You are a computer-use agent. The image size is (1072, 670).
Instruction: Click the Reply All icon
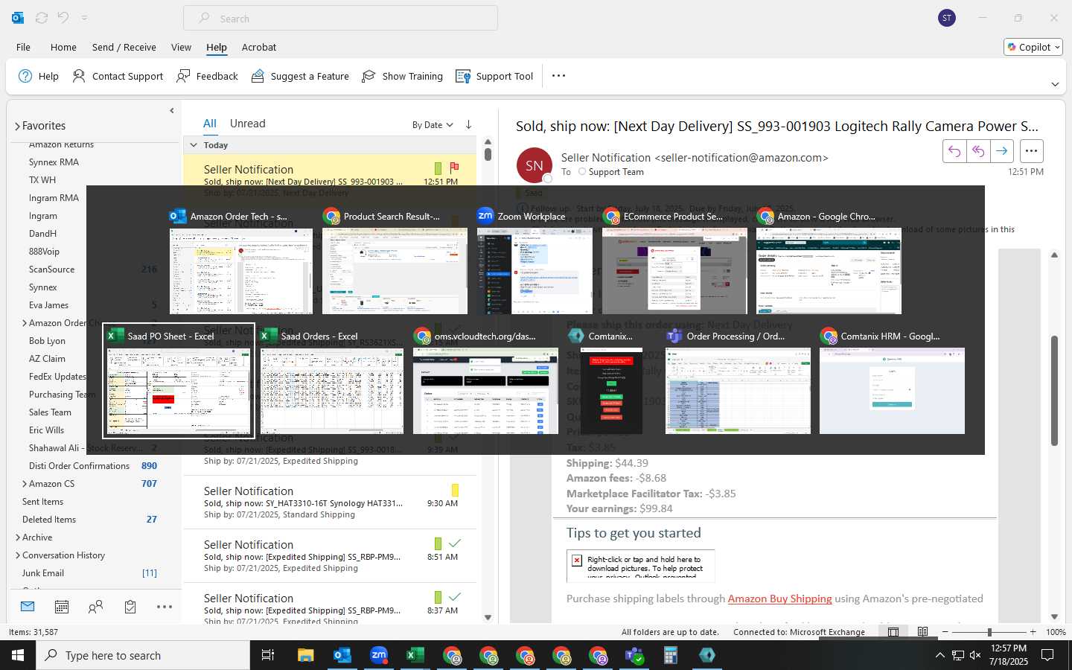click(978, 151)
